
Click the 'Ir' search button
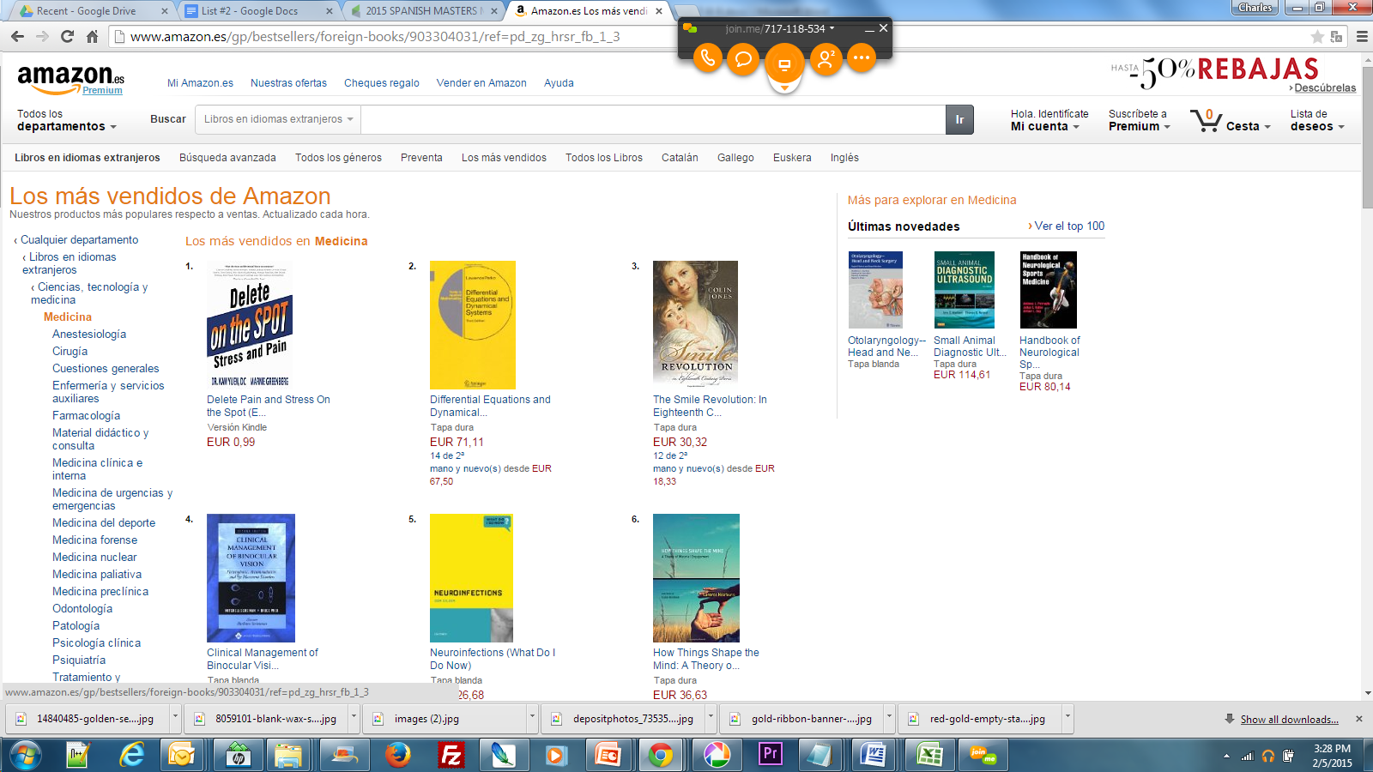[959, 119]
